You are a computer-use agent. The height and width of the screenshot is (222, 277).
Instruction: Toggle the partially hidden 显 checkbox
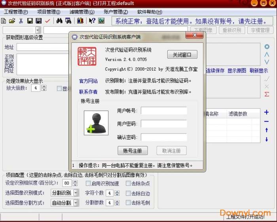pos(59,88)
